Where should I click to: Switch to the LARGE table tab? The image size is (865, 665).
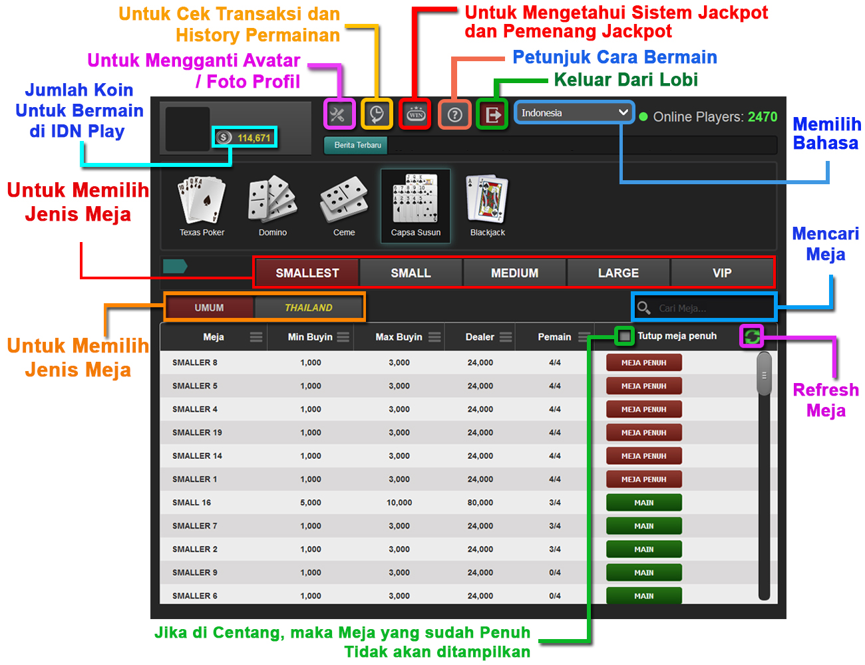(x=618, y=273)
